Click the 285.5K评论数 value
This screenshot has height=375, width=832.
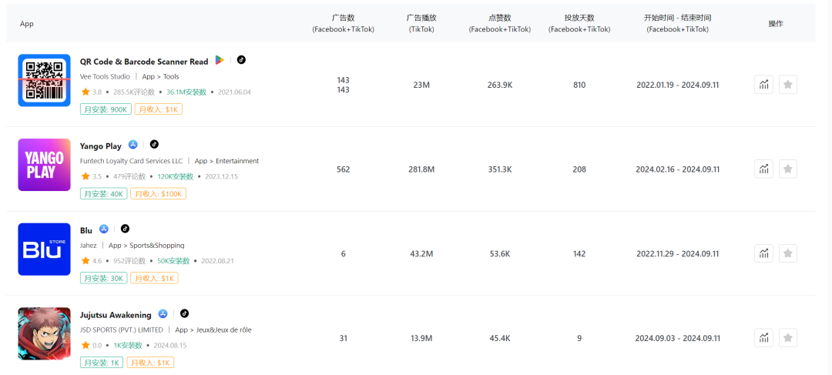[x=134, y=92]
